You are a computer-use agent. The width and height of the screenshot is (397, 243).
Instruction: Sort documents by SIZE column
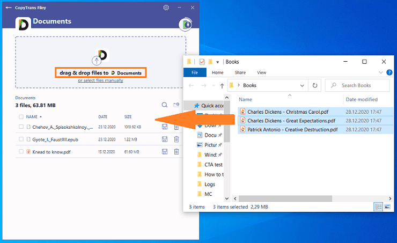coord(128,117)
